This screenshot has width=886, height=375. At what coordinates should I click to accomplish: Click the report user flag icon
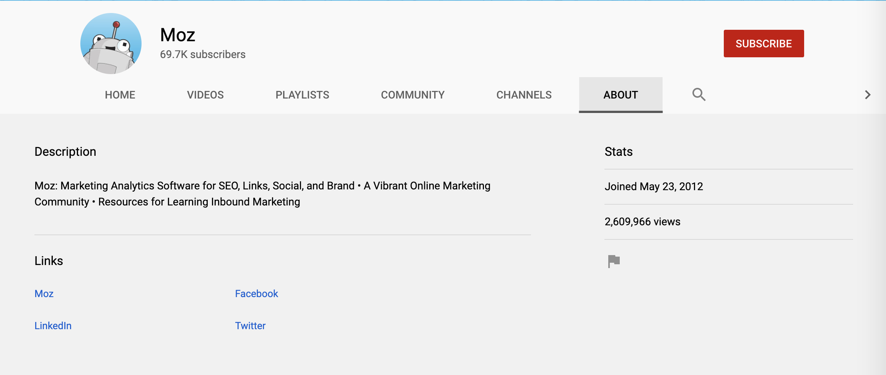click(614, 261)
